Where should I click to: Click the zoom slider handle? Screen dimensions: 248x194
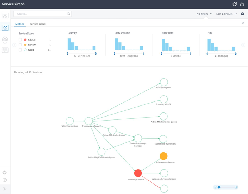pos(219,187)
